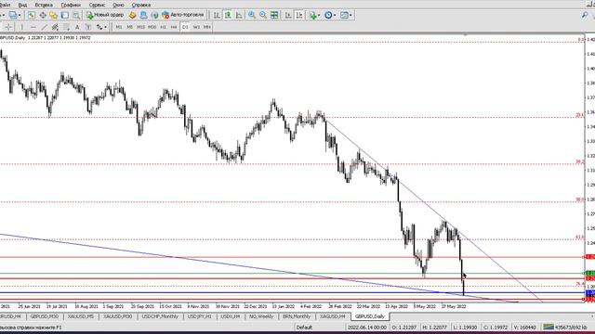Viewport: 595px width, 334px height.
Task: Open the Data Window crosshair-shaped icon
Action: pyautogui.click(x=43, y=15)
